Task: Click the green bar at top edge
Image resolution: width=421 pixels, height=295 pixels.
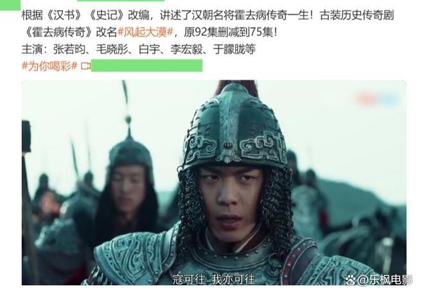Action: [x=121, y=1]
